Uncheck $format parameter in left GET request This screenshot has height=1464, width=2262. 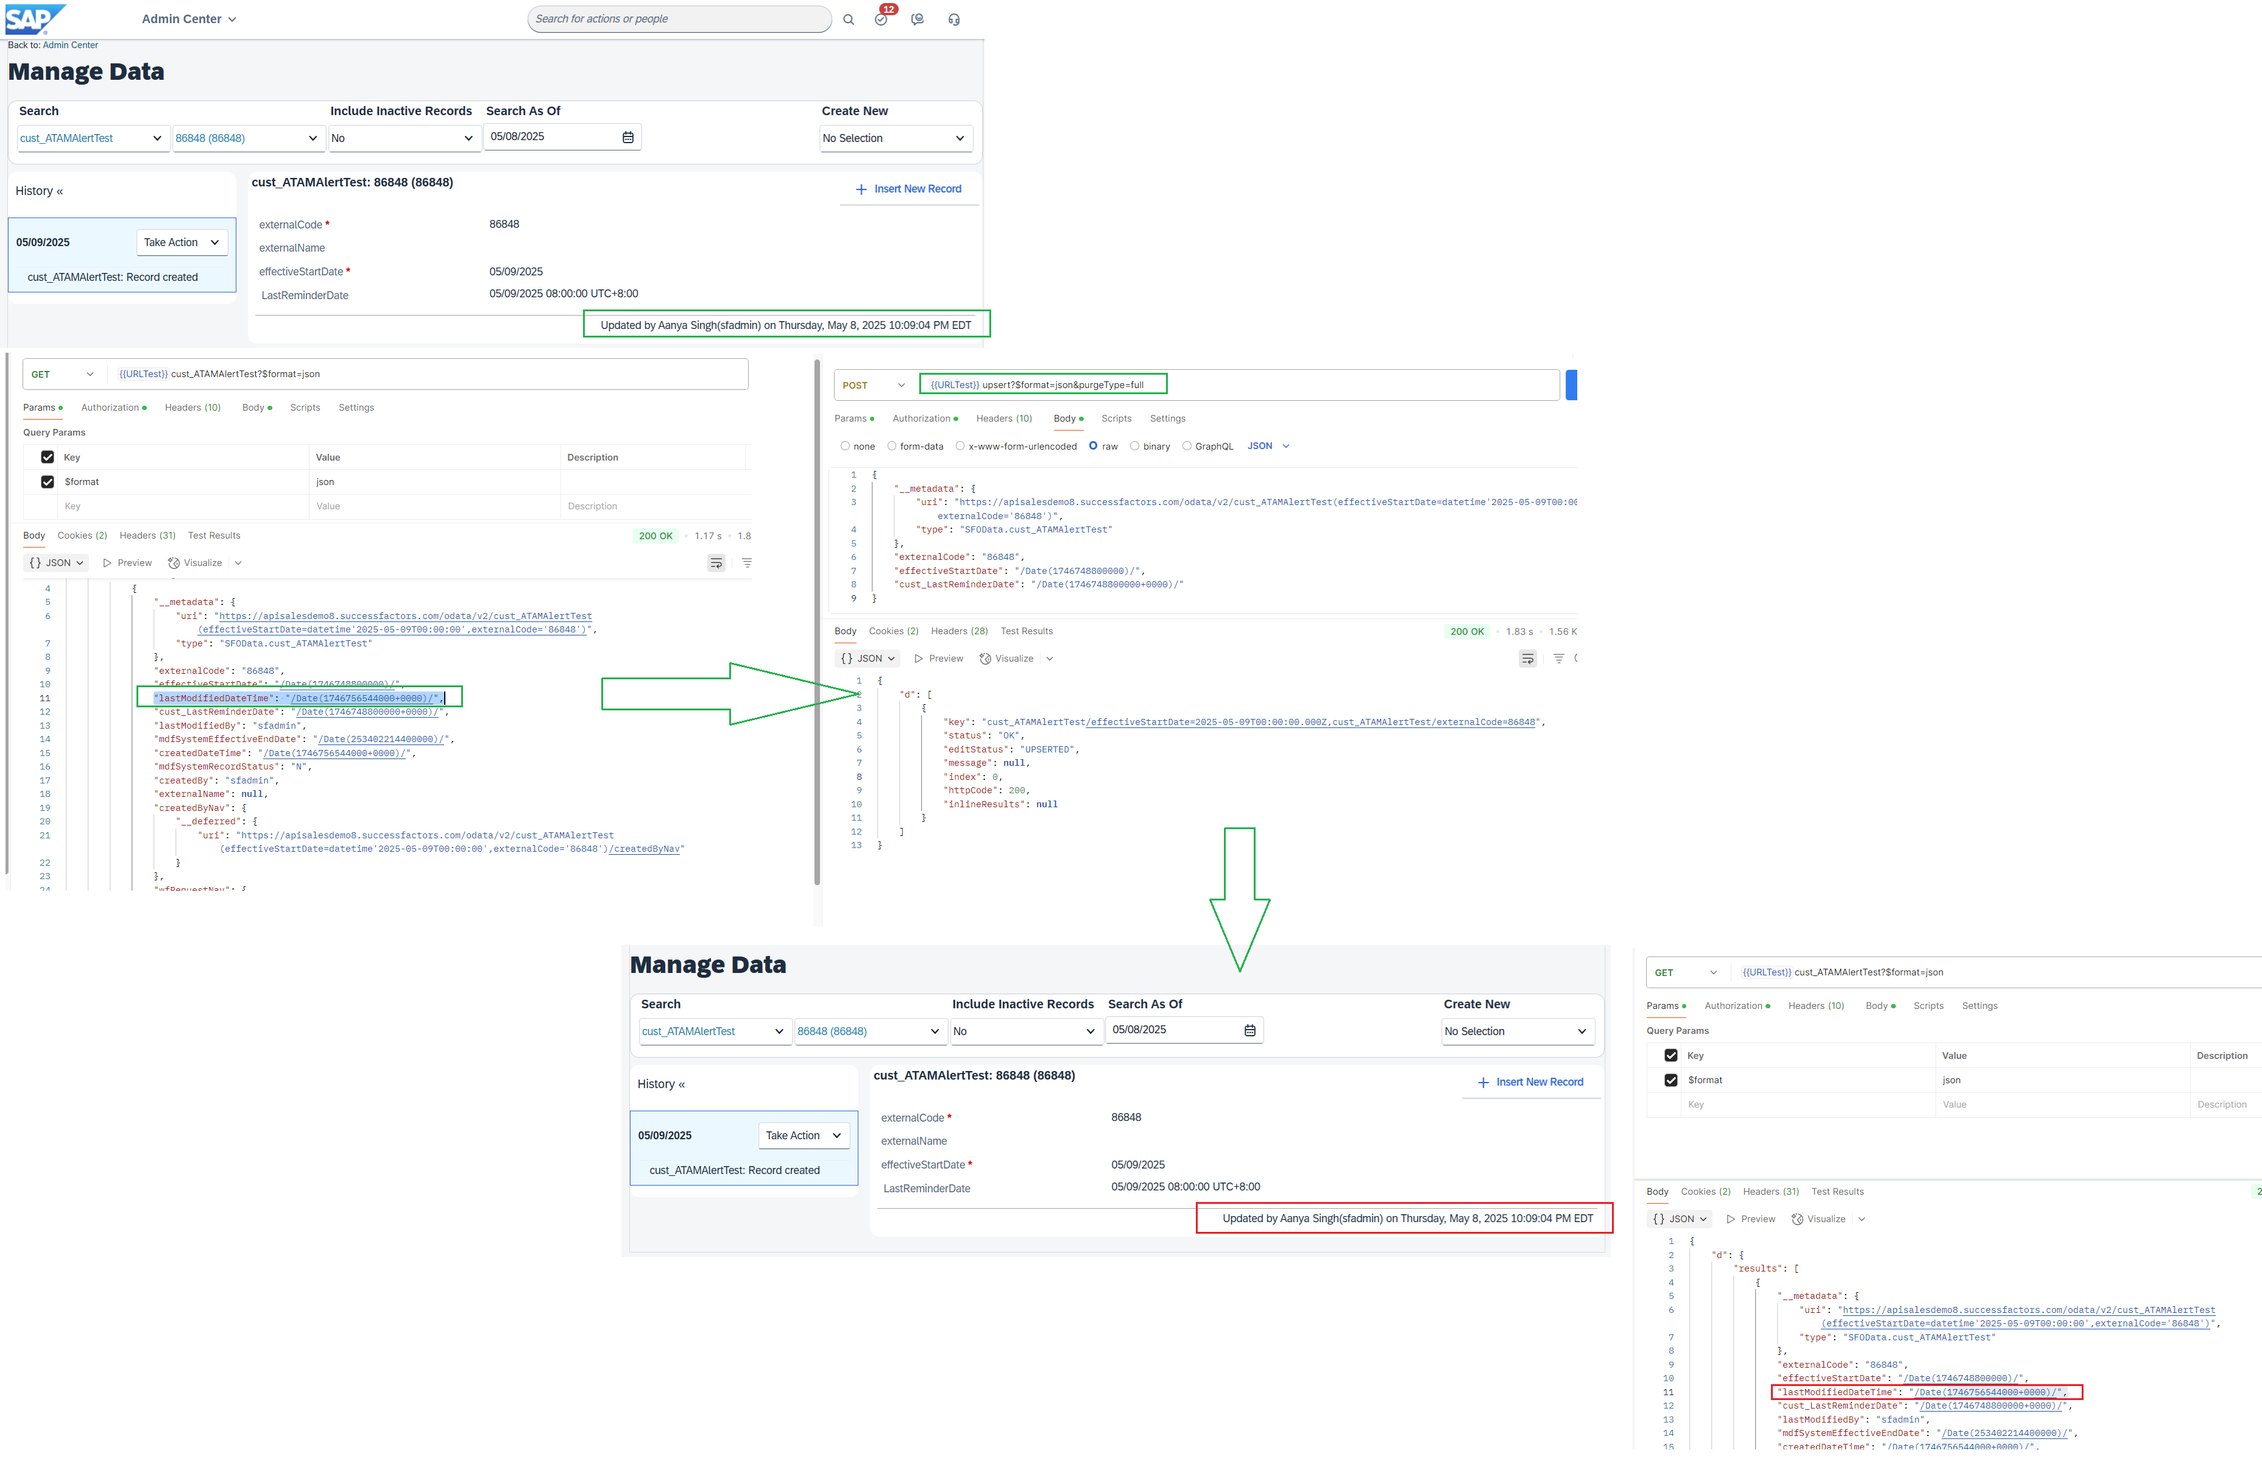(48, 482)
